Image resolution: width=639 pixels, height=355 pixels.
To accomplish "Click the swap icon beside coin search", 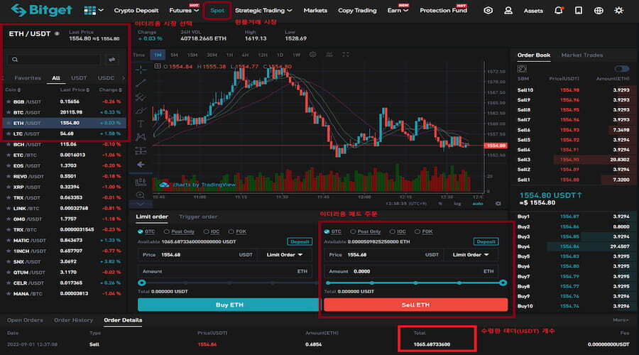I will click(111, 60).
